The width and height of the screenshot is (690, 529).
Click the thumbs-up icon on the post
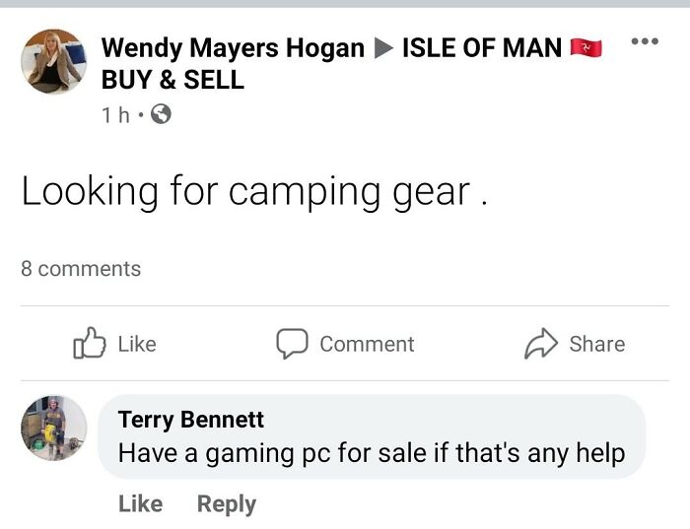[90, 343]
